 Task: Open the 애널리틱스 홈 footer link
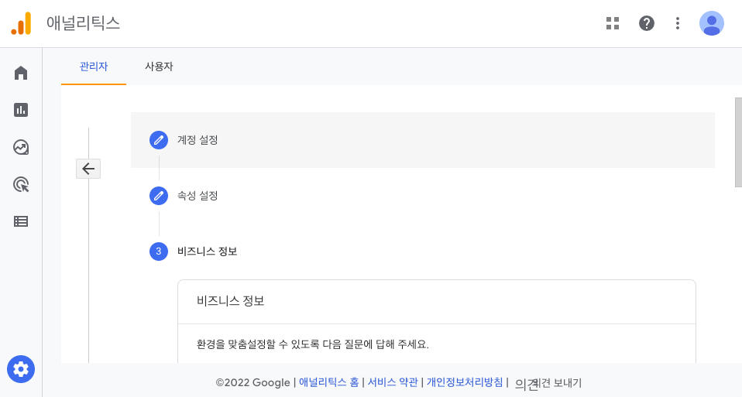pyautogui.click(x=329, y=382)
